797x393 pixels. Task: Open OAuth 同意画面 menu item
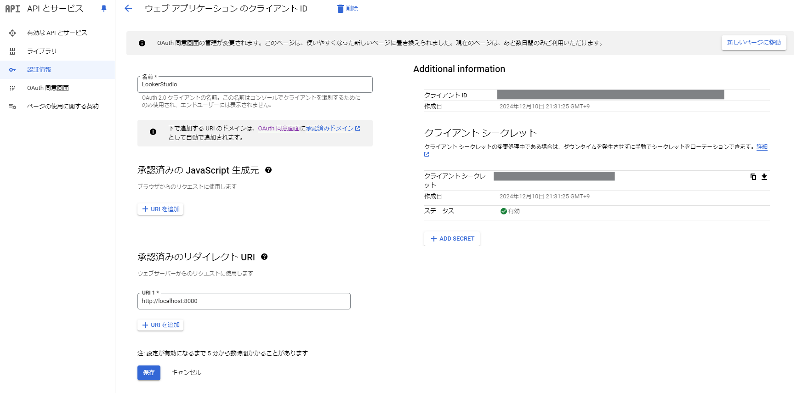click(x=57, y=88)
